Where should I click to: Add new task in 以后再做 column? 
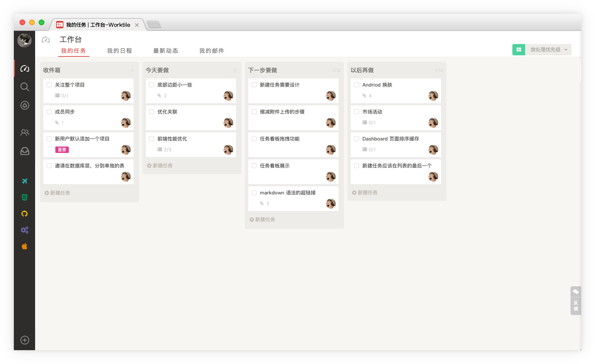(365, 193)
